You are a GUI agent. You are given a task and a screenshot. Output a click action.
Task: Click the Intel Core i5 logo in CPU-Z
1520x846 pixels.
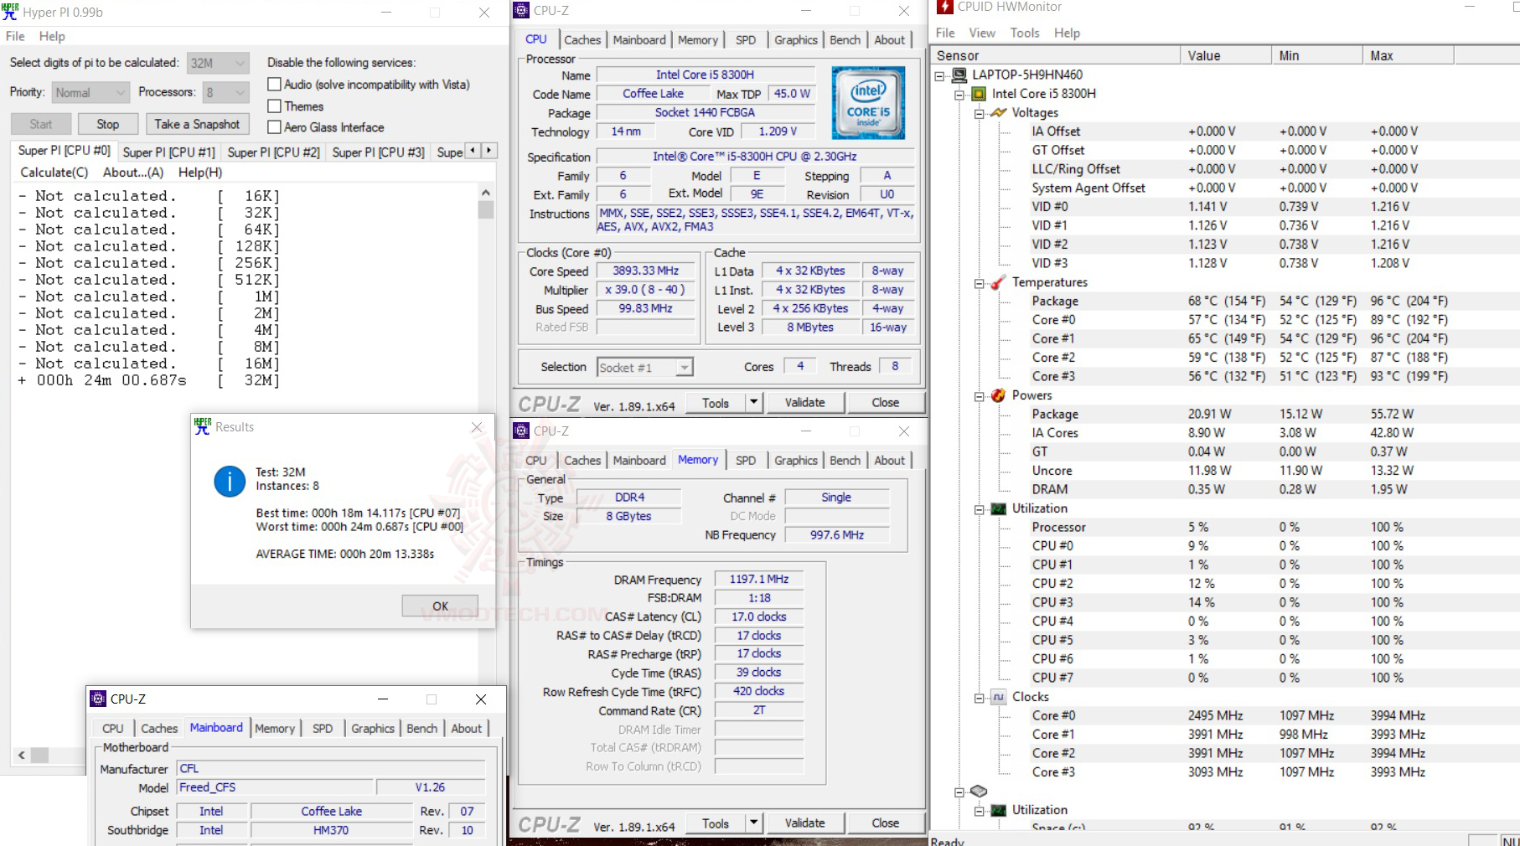click(868, 103)
